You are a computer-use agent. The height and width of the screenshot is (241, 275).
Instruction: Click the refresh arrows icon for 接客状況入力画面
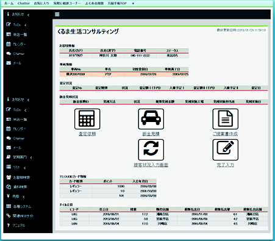(151, 150)
